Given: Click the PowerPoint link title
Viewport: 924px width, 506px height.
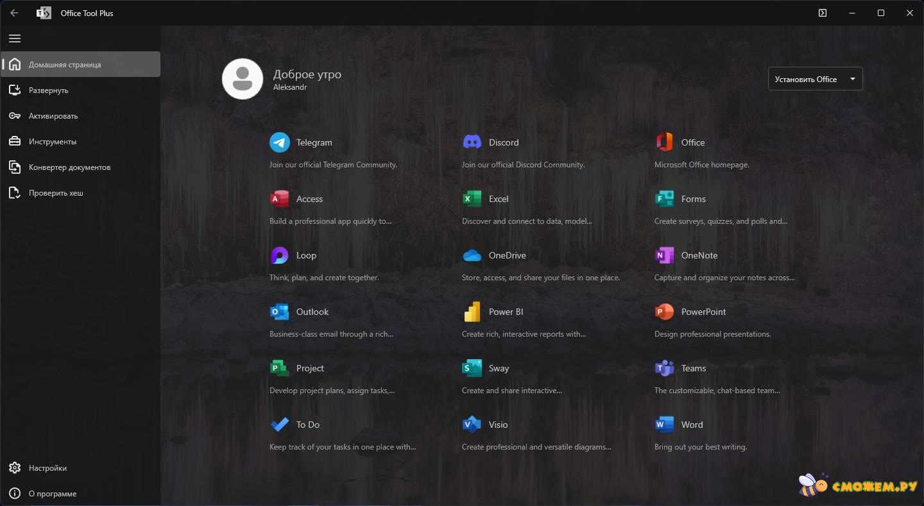Looking at the screenshot, I should point(704,312).
